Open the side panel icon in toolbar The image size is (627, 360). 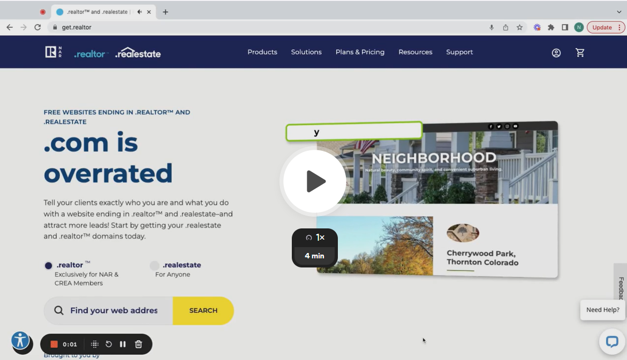[x=565, y=27]
